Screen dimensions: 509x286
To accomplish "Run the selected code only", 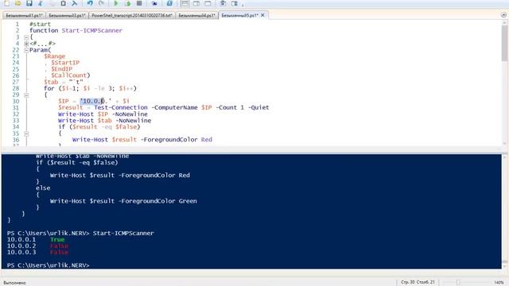I will click(128, 3).
